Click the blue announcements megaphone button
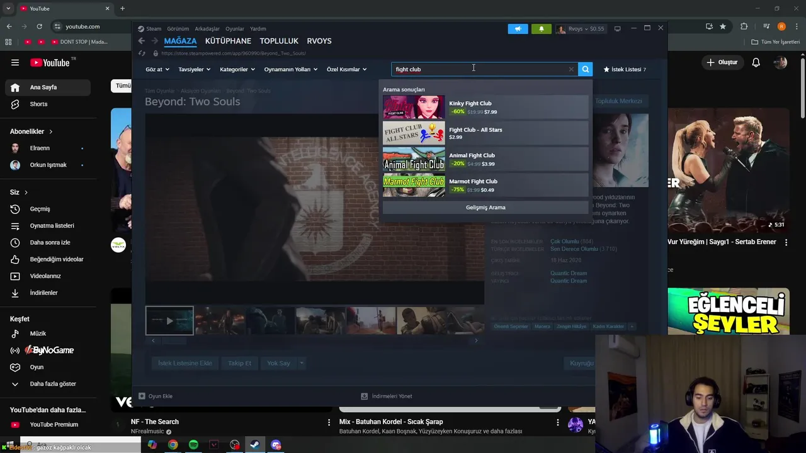Screen dimensions: 806x453 pos(518,28)
